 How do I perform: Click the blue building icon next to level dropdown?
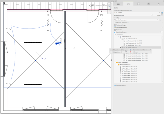(x=162, y=13)
